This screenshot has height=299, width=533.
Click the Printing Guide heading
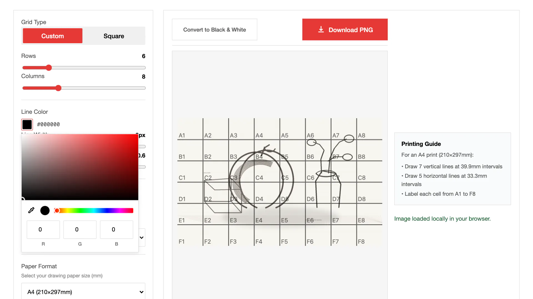click(x=421, y=144)
